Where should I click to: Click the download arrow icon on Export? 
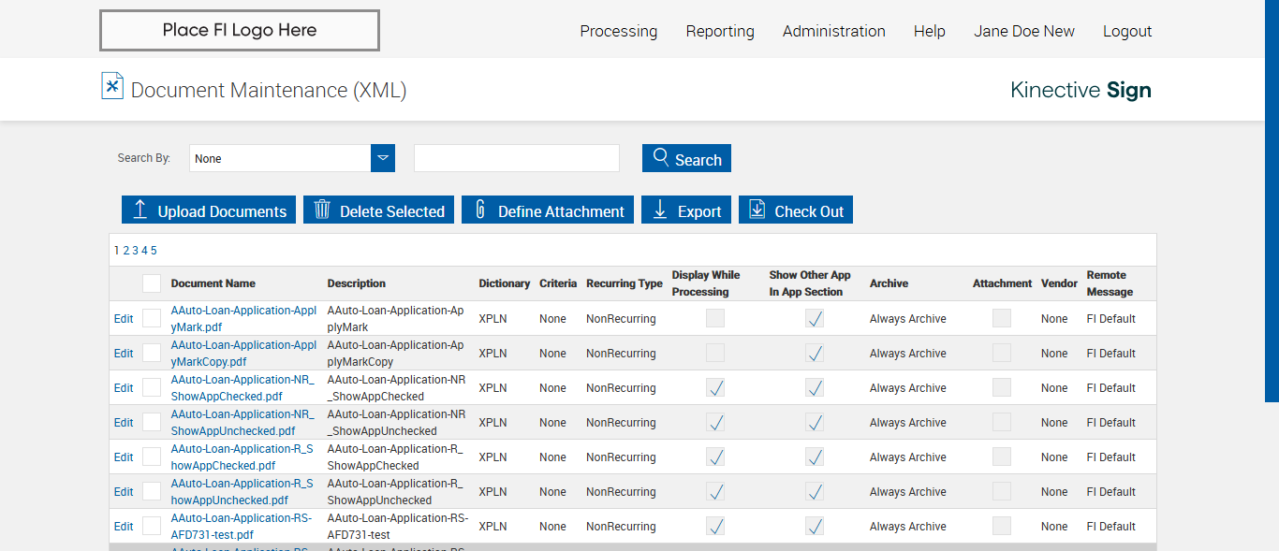click(x=660, y=210)
